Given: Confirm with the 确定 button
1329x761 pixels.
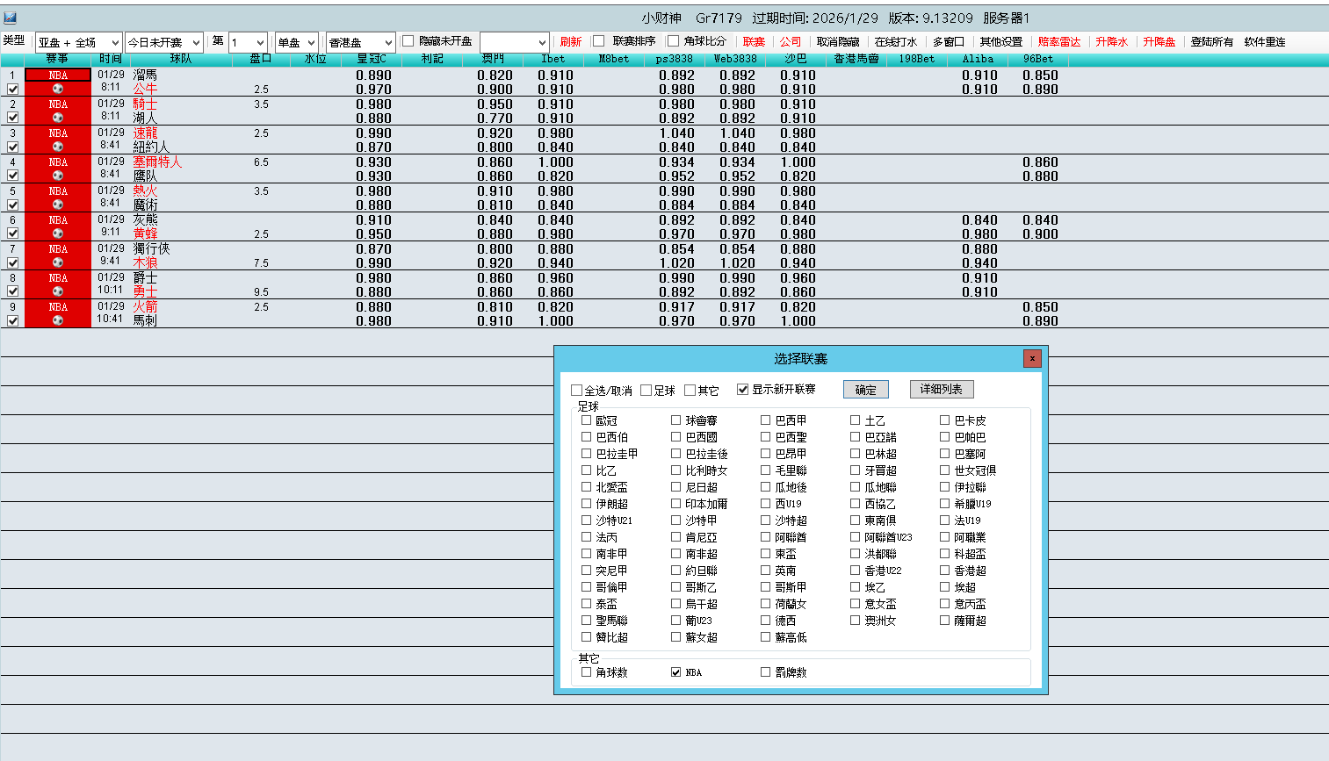Looking at the screenshot, I should 866,390.
